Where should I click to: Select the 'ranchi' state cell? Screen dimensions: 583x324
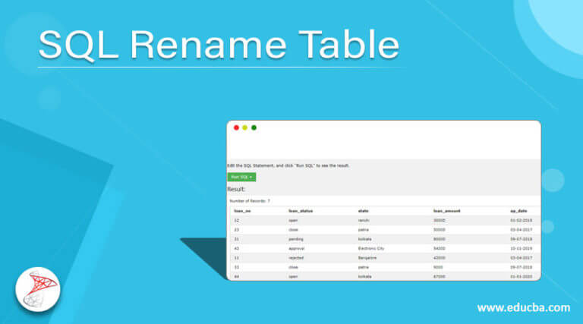(x=364, y=220)
